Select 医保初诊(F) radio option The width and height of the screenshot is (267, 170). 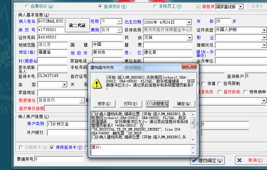pos(100,6)
